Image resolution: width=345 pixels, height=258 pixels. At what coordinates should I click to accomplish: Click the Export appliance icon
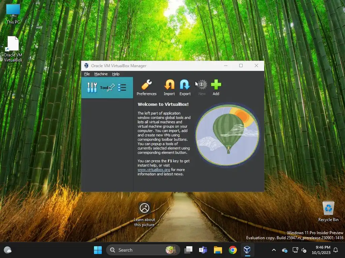click(x=185, y=88)
